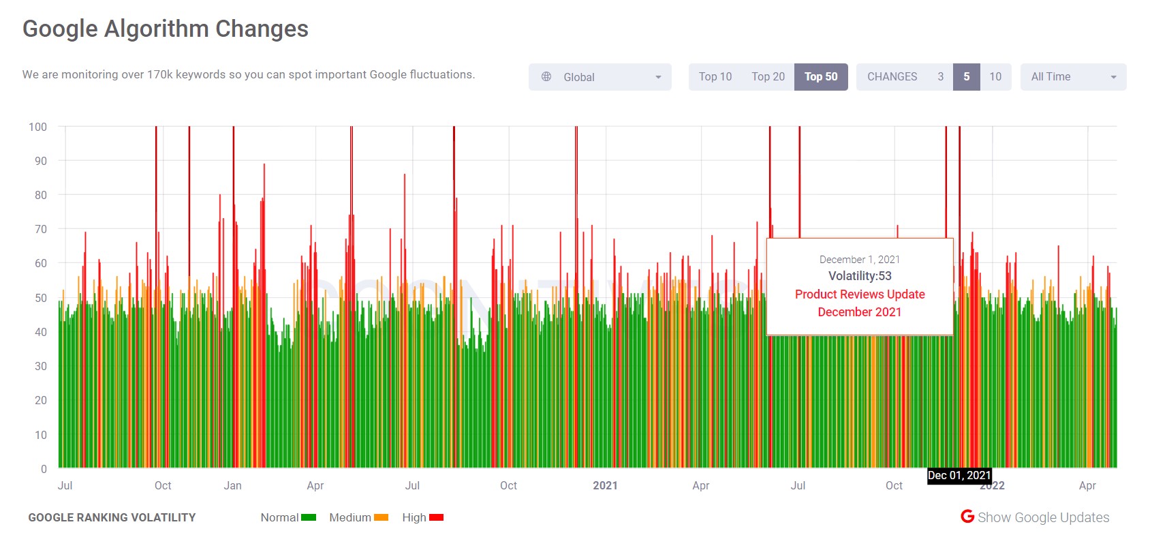This screenshot has width=1152, height=548.
Task: Set CHANGES value to 3
Action: [x=940, y=77]
